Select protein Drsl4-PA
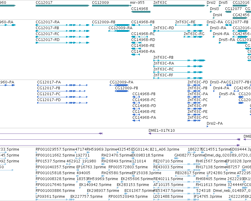 point(214,91)
